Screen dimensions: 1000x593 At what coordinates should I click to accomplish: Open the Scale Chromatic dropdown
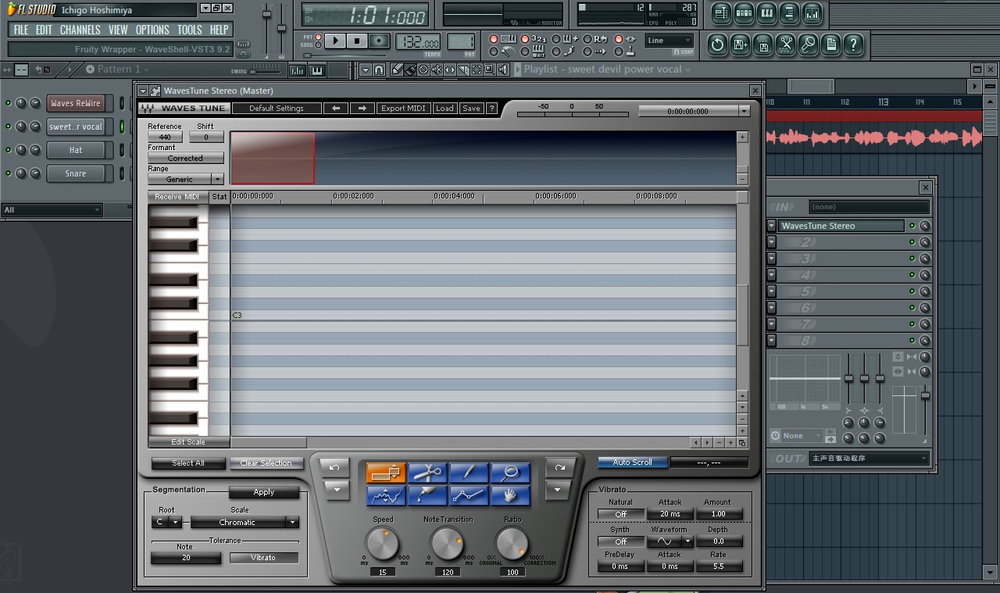pyautogui.click(x=245, y=522)
